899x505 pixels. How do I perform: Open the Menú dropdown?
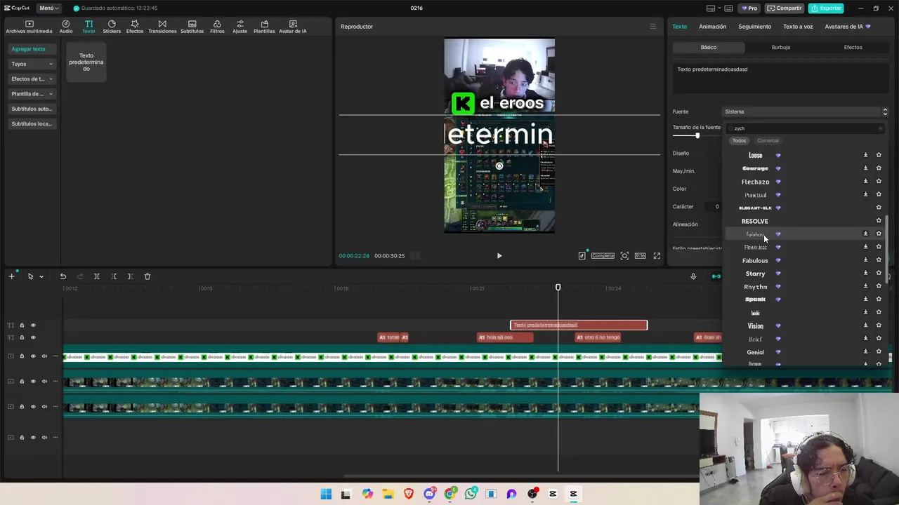pyautogui.click(x=49, y=8)
